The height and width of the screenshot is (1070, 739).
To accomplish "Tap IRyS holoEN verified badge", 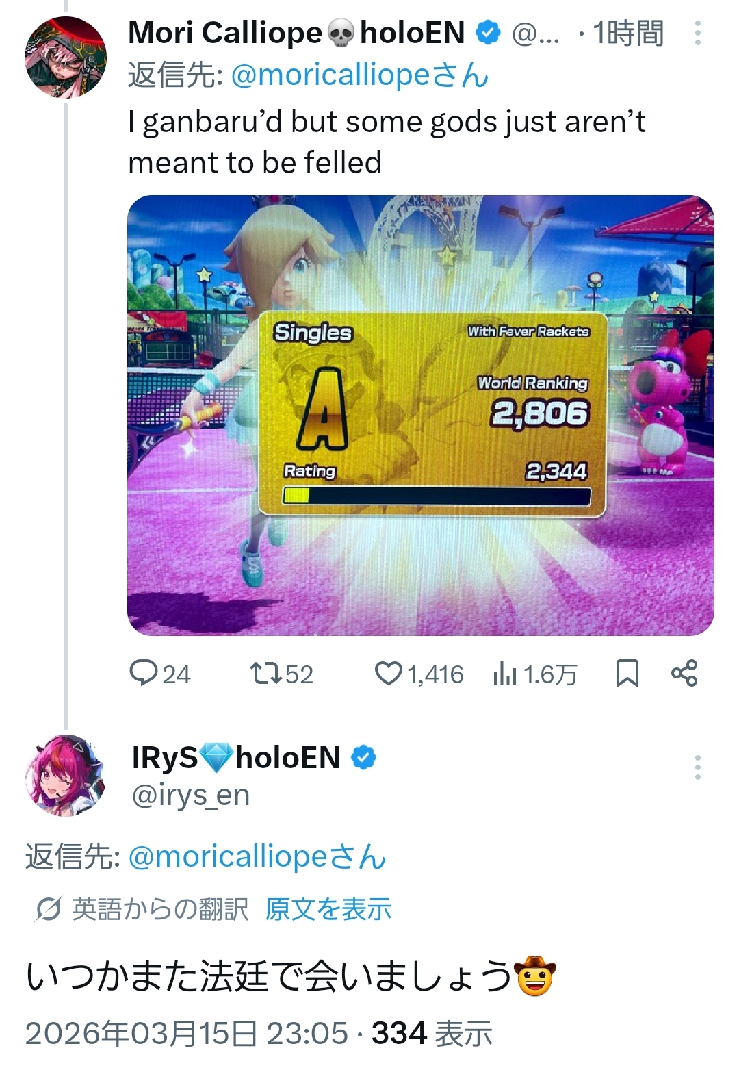I will click(363, 758).
